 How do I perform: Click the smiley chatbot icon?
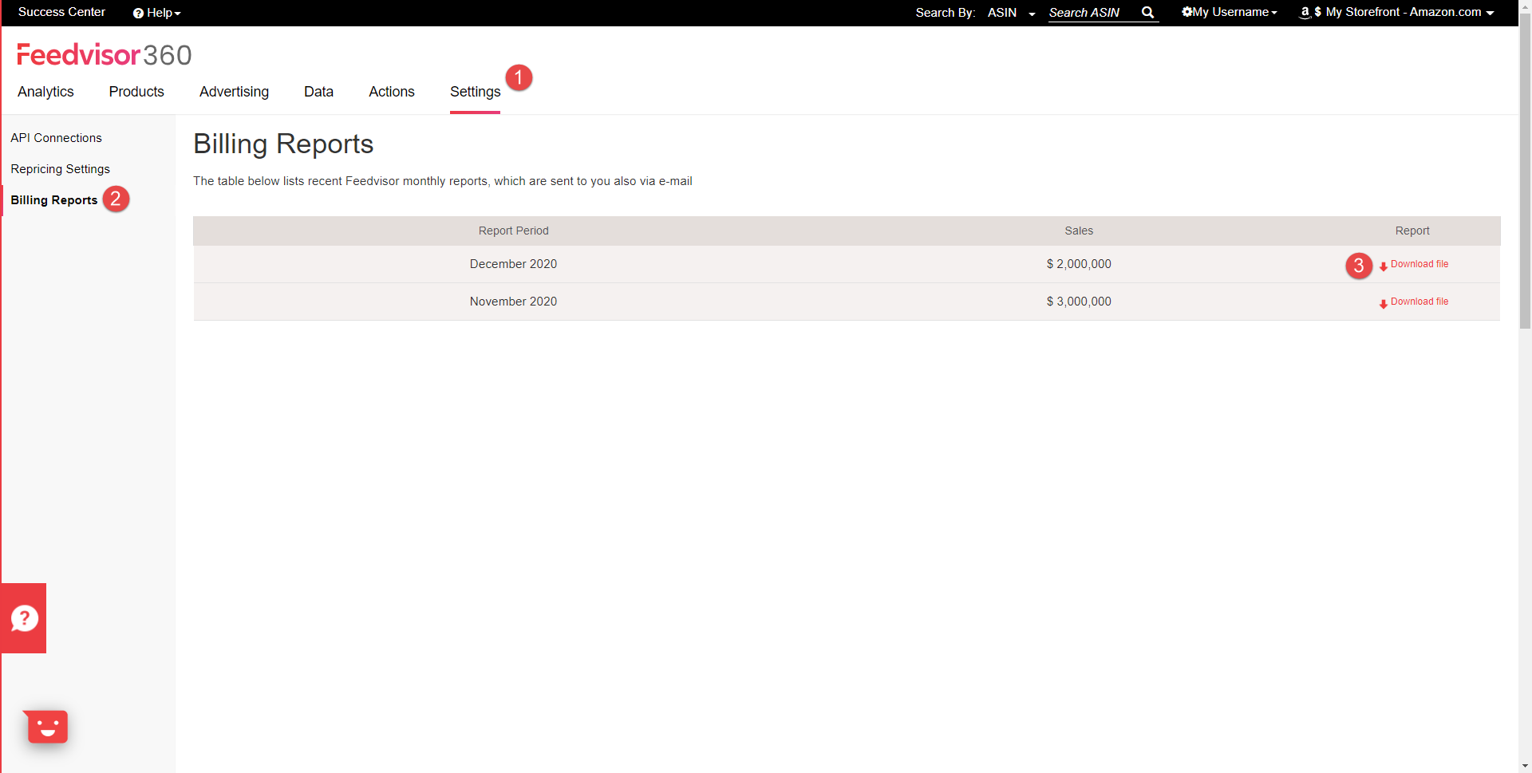coord(47,727)
